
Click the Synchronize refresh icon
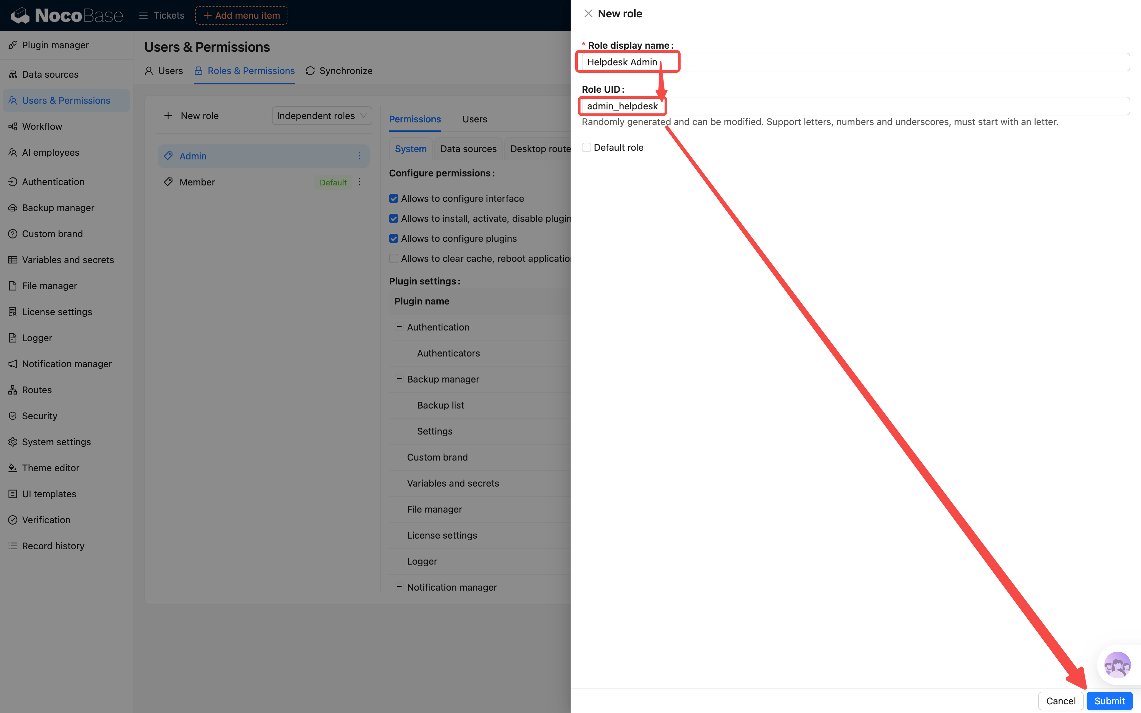pyautogui.click(x=310, y=71)
